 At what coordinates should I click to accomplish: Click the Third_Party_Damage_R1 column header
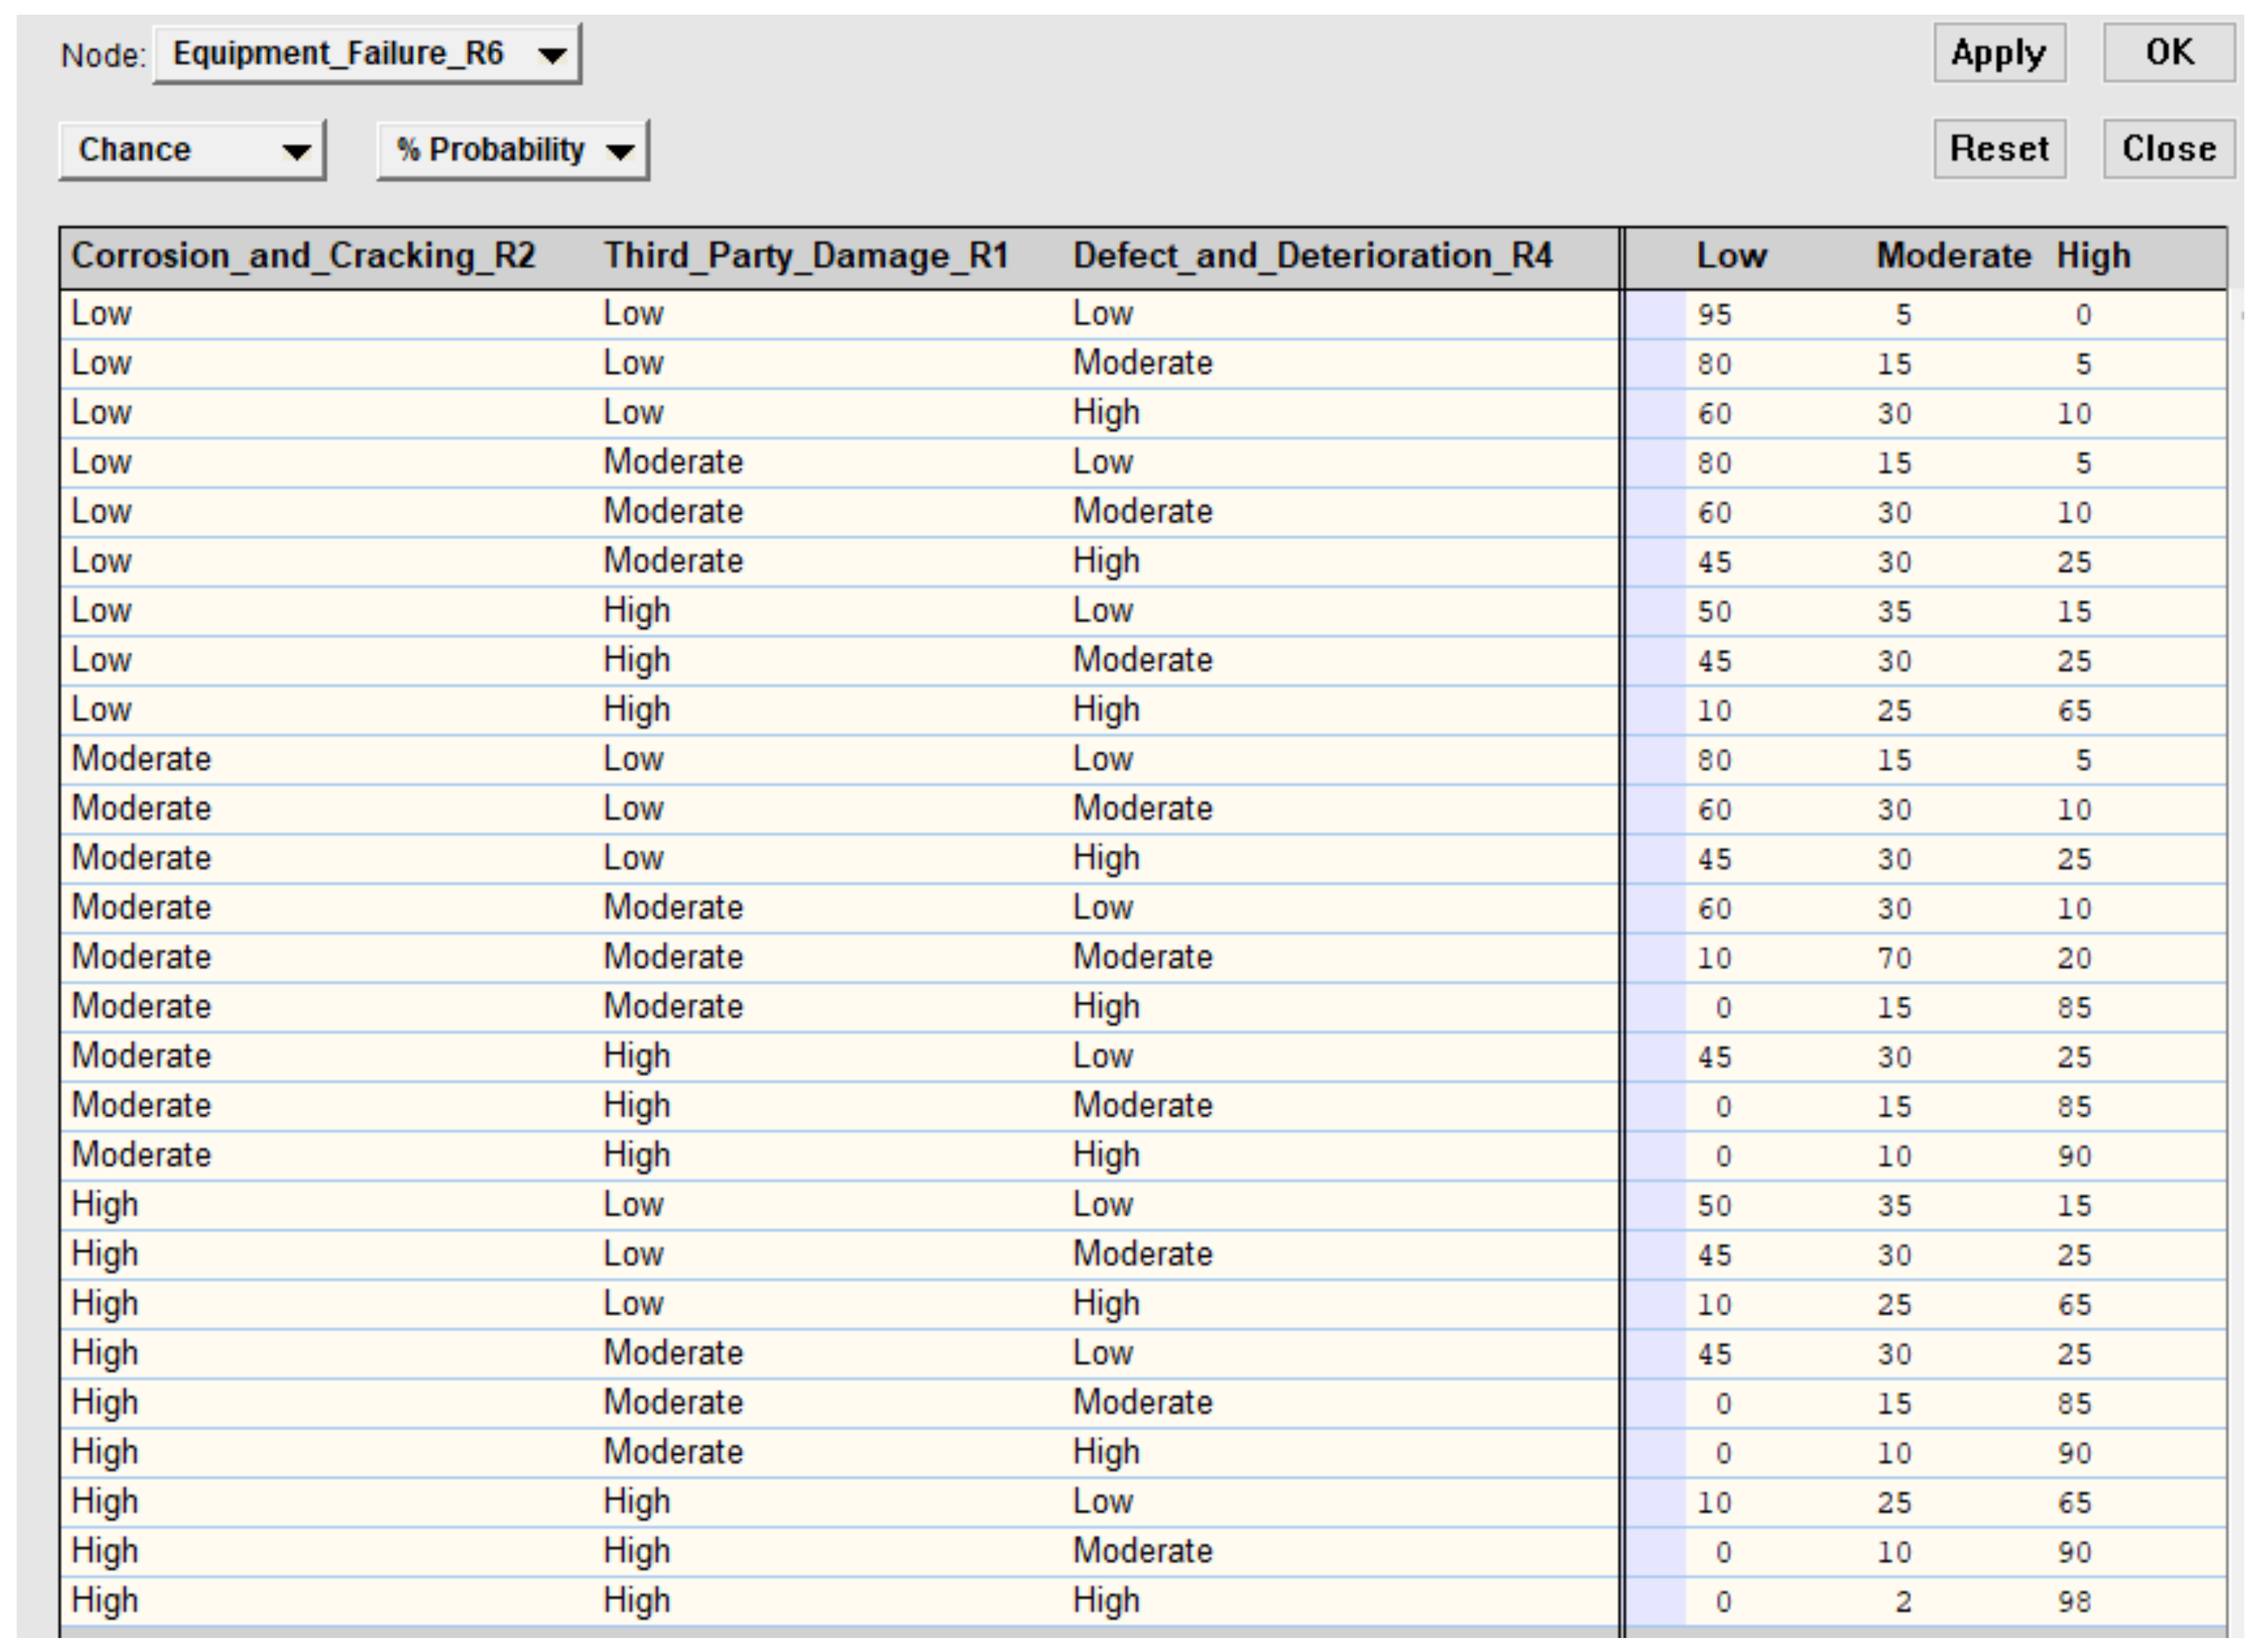(x=806, y=256)
